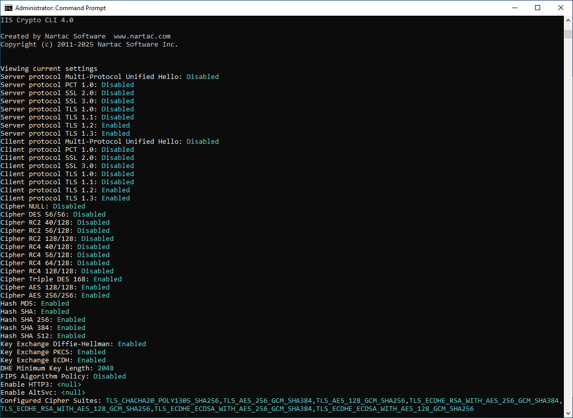
Task: Click the 'Cipher DES 56/56' line
Action: 53,214
